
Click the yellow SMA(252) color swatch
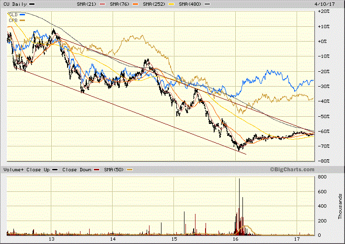171,4
